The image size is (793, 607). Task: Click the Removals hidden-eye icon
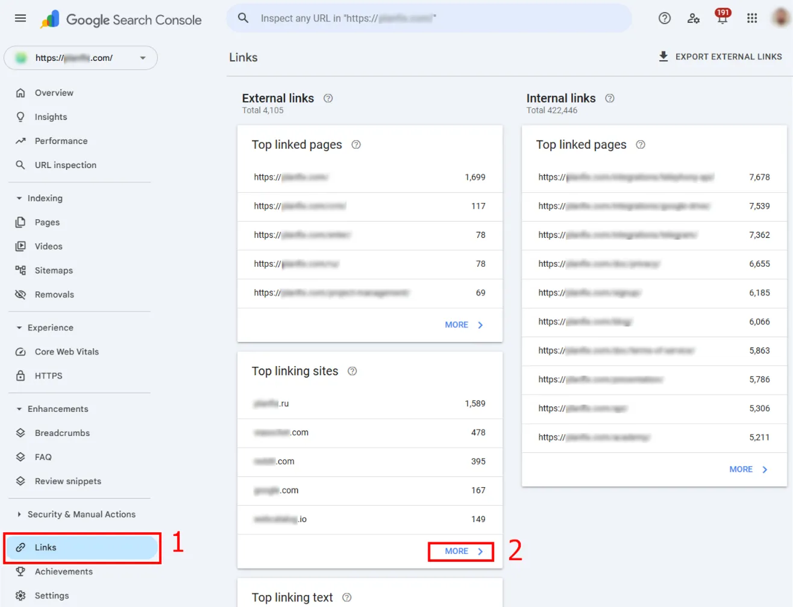click(x=20, y=294)
